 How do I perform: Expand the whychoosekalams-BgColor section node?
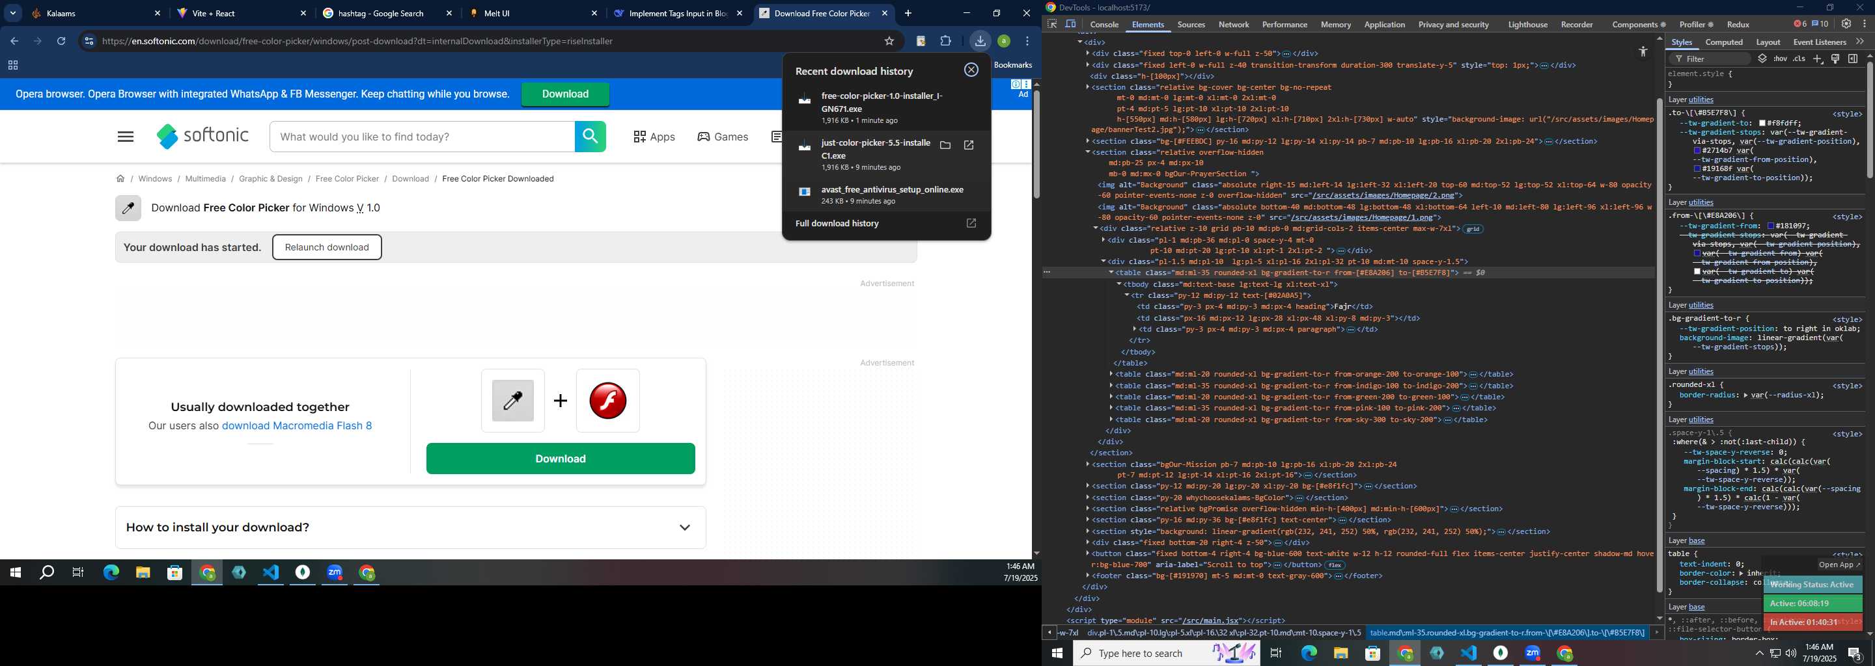[1088, 498]
